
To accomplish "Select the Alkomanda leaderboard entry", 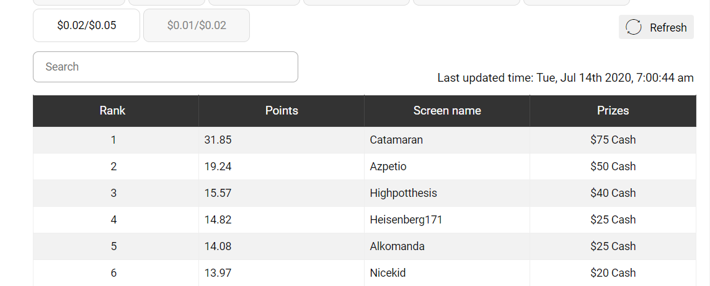I will [397, 246].
